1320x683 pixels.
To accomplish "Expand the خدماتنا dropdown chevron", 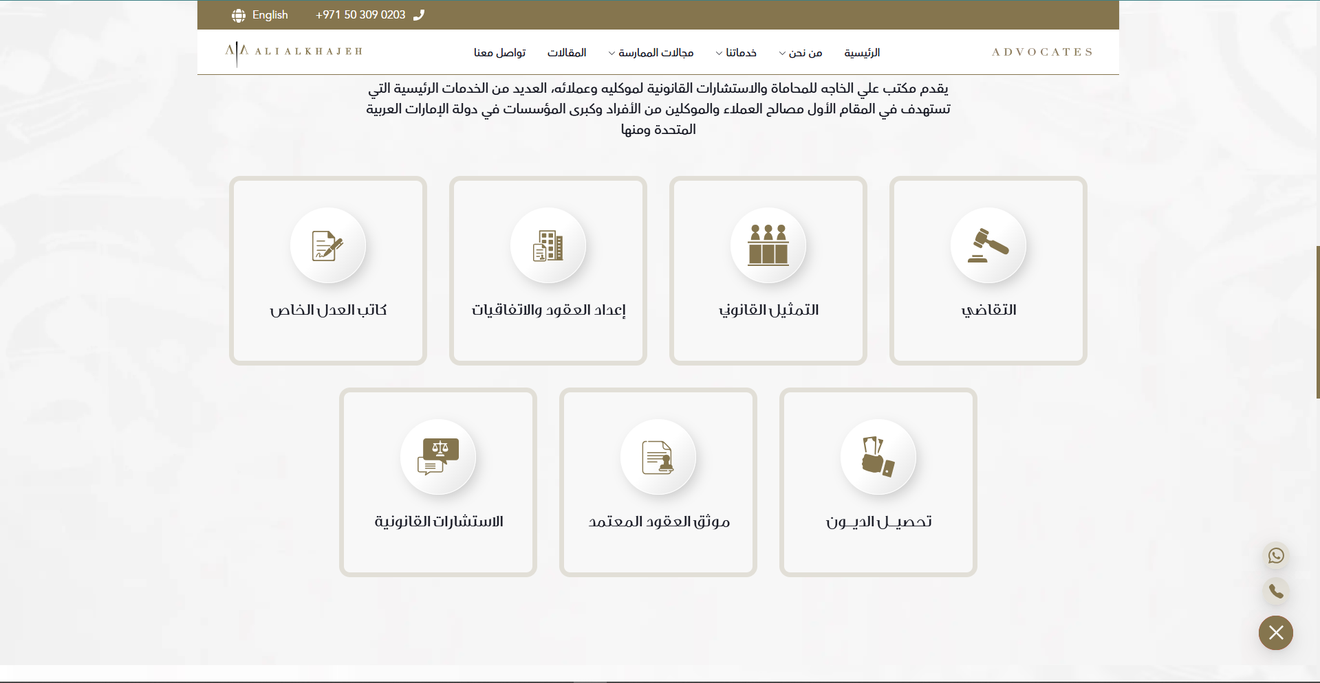I will (719, 54).
